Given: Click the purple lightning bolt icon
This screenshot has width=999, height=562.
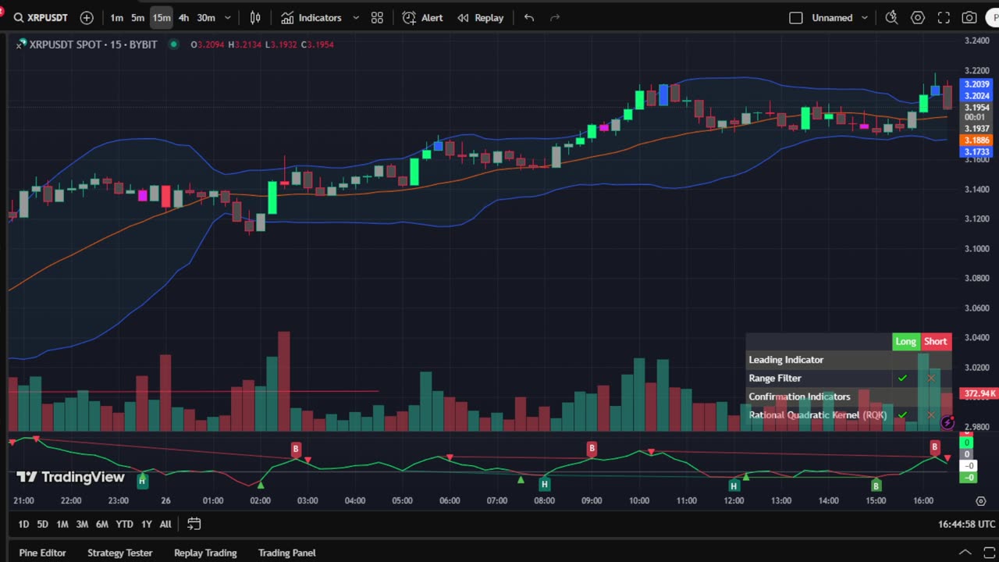Looking at the screenshot, I should click(x=947, y=422).
